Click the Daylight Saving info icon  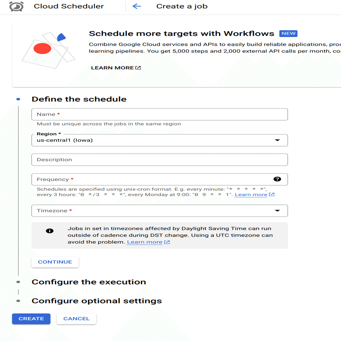coord(50,231)
